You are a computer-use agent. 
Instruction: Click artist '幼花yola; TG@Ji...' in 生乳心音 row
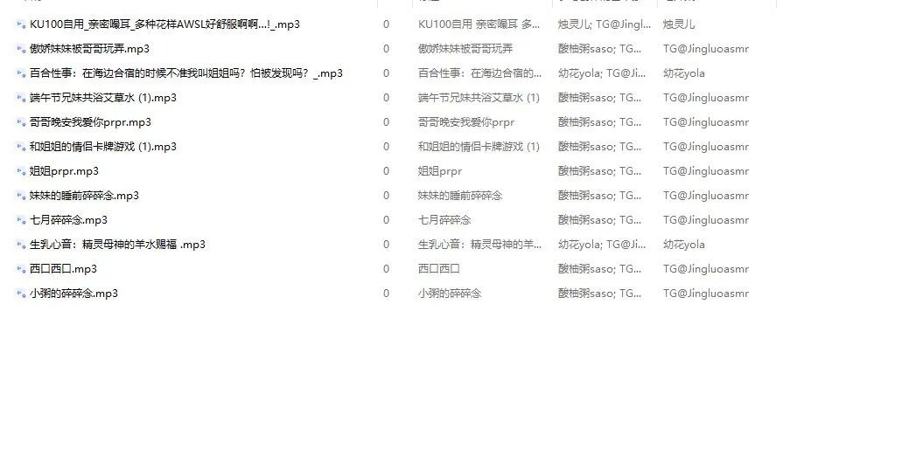pos(601,245)
